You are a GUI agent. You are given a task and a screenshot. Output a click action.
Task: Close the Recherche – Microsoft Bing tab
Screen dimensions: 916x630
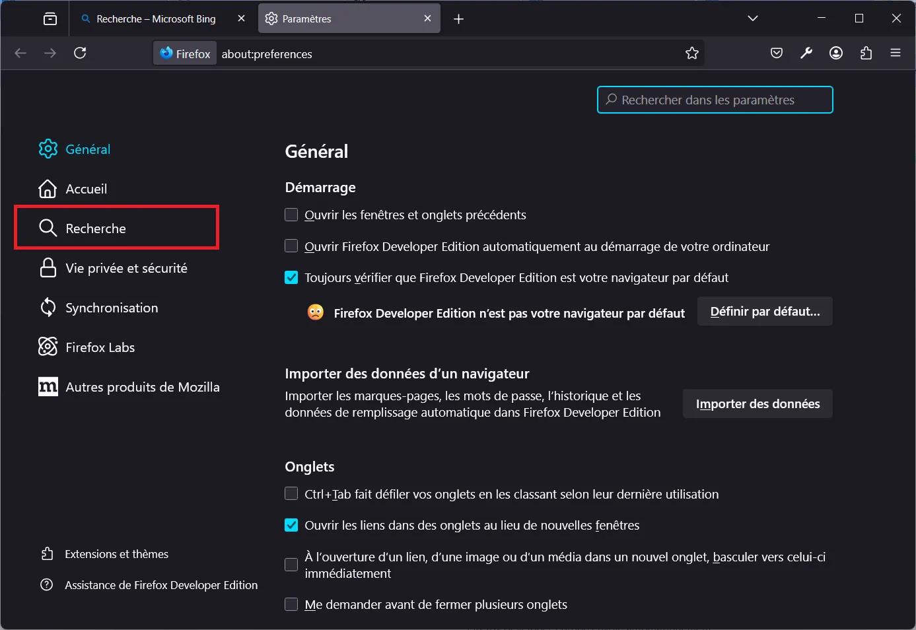241,18
